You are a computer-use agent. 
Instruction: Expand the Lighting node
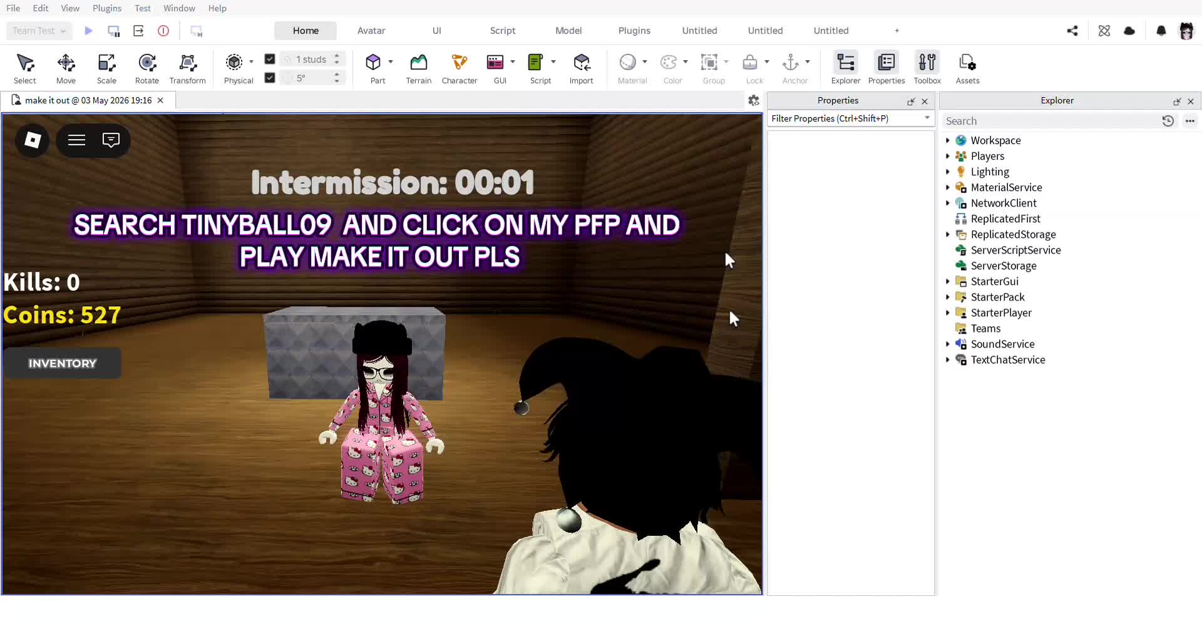pos(948,172)
